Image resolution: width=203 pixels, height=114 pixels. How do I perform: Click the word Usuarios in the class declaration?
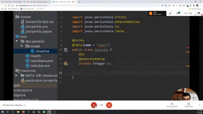coord(101,50)
